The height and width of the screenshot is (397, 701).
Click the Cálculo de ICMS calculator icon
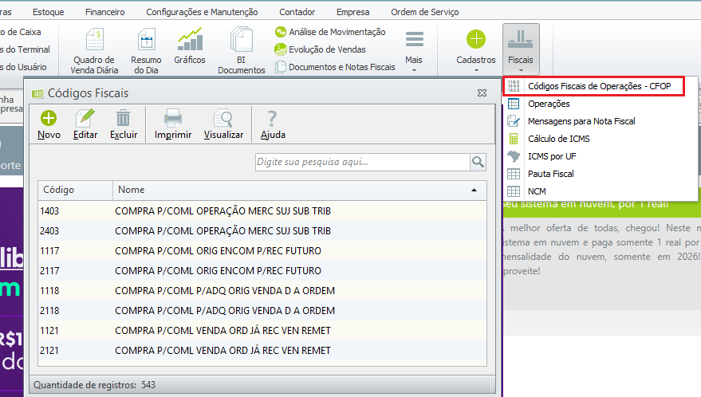pos(514,139)
